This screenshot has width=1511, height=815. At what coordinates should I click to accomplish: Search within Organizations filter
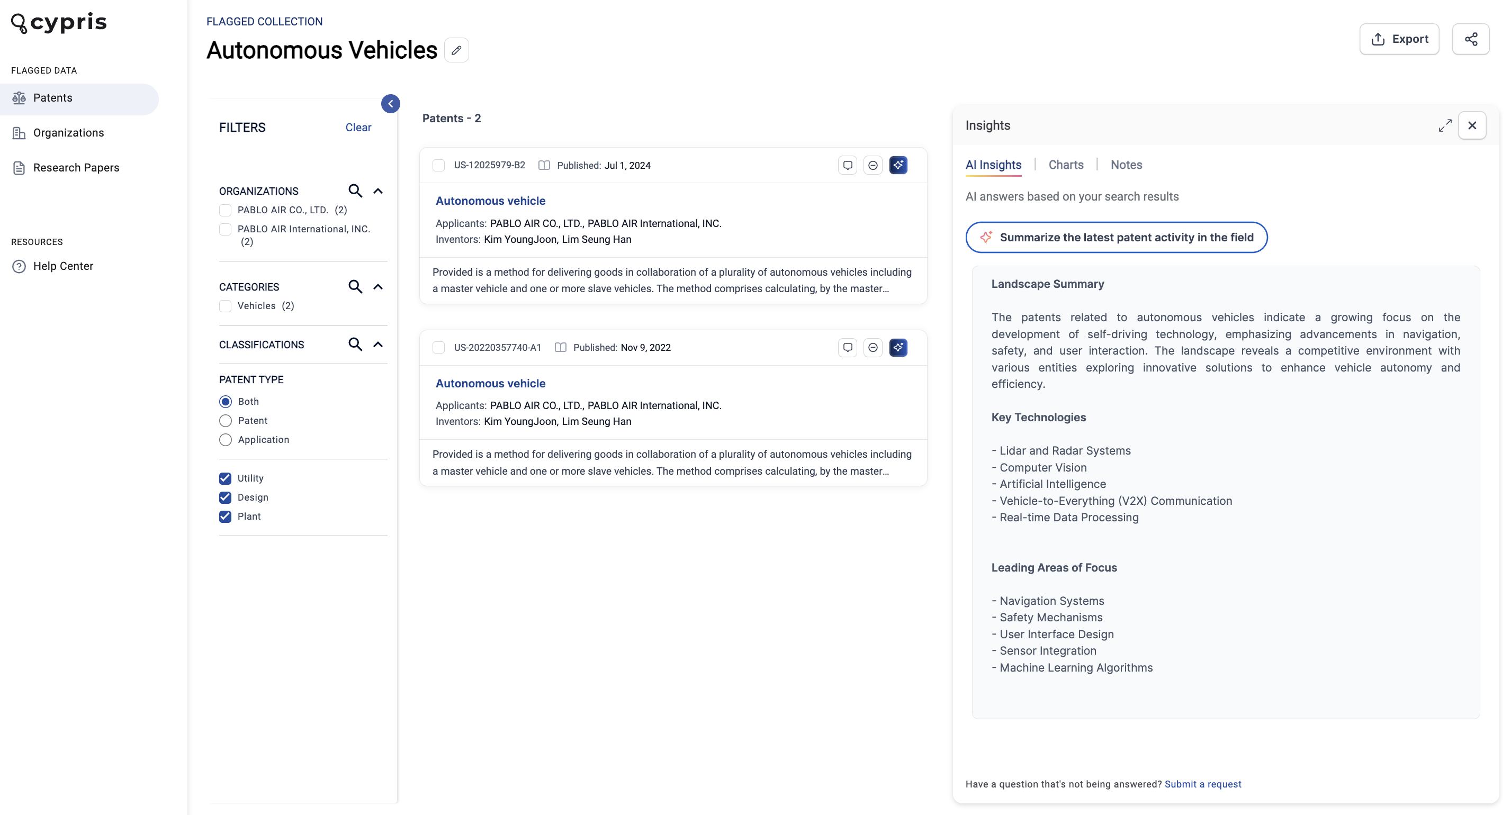click(x=355, y=191)
